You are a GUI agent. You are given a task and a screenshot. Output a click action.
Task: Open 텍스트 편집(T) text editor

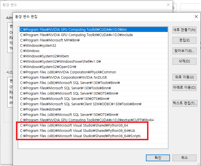185,103
